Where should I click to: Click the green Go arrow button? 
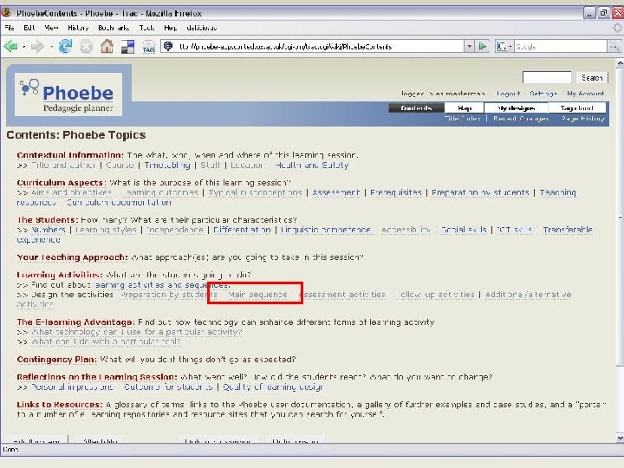coord(483,46)
